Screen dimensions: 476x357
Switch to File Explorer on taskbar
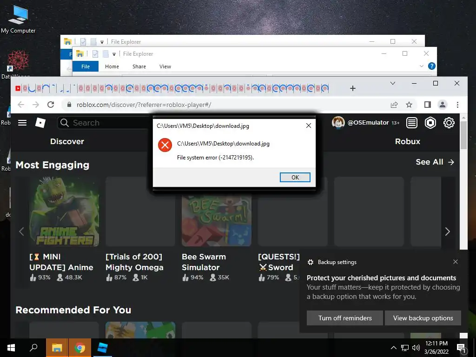(x=57, y=348)
